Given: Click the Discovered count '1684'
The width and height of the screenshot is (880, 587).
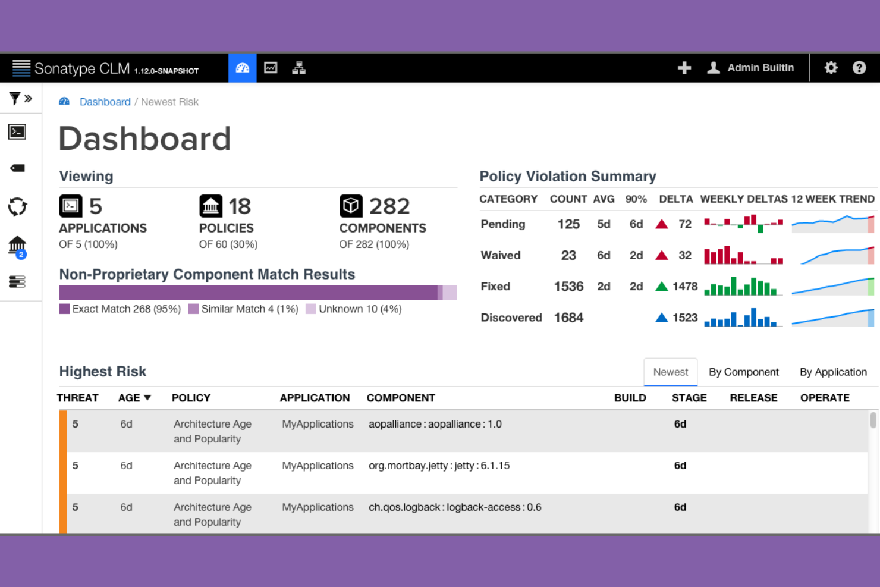Looking at the screenshot, I should [x=568, y=318].
